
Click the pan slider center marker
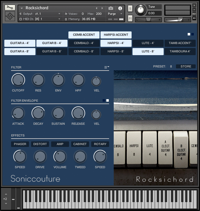click(x=148, y=20)
